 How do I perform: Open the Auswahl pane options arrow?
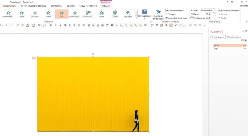243,31
